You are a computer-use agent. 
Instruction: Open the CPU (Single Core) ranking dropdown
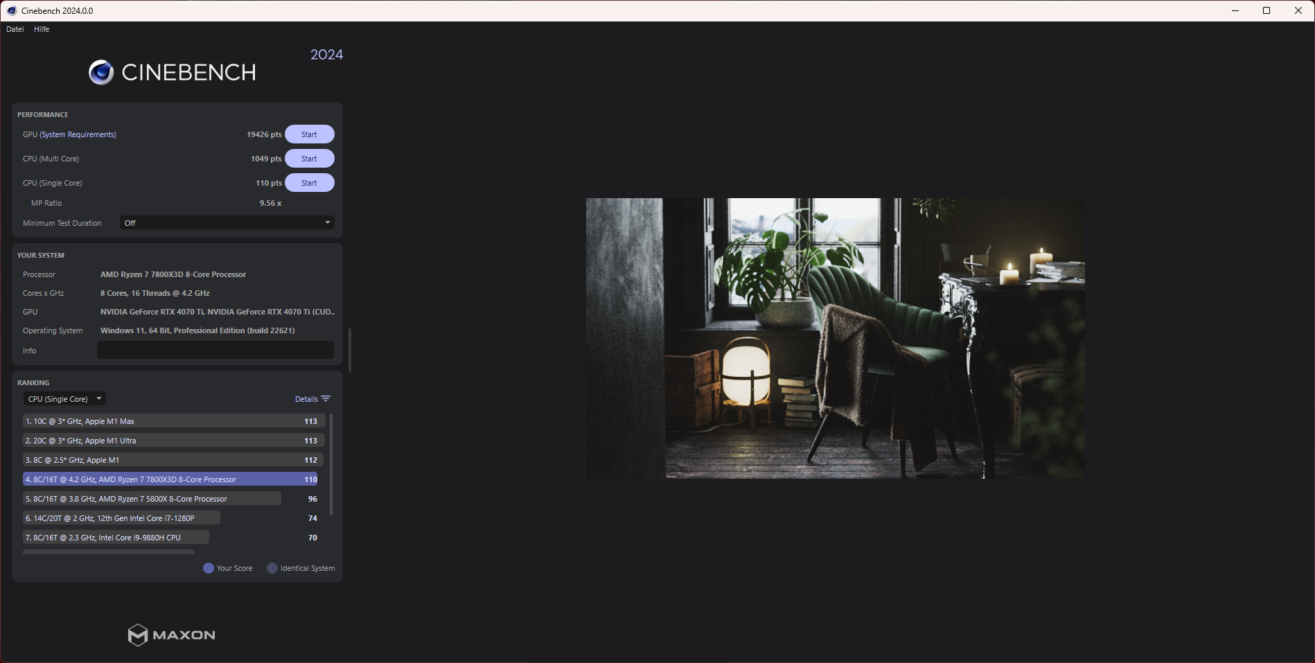[64, 399]
